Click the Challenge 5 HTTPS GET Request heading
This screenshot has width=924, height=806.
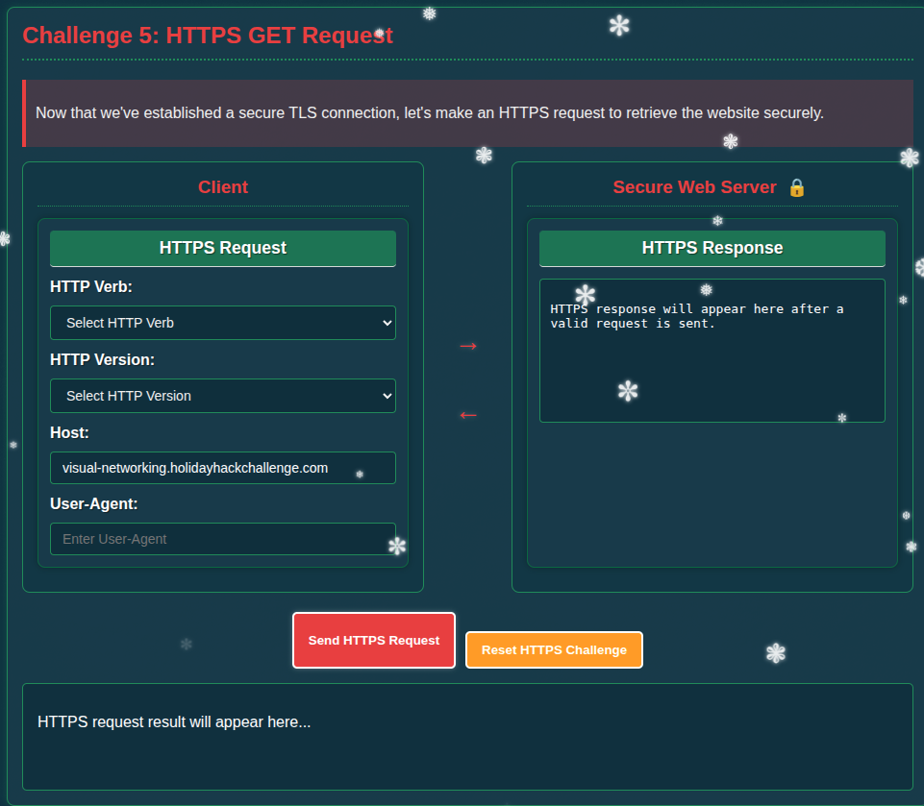pos(208,36)
